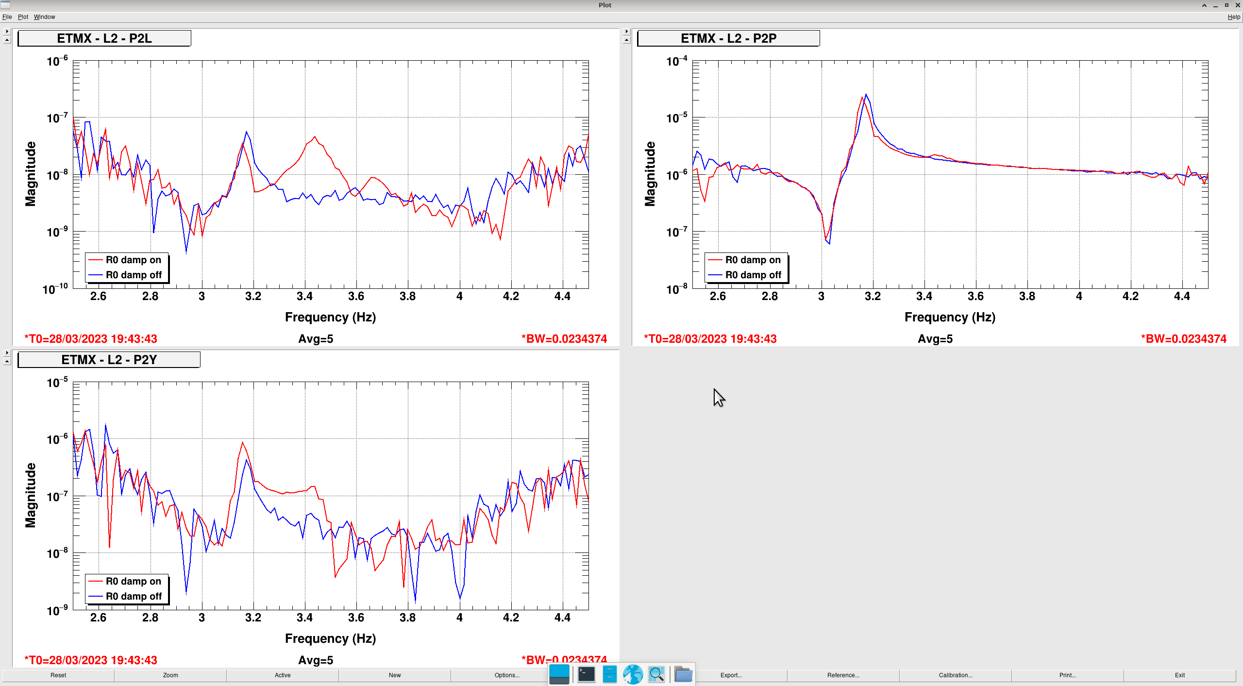
Task: Collapse up arrow beside ETMX L2 P2L plot
Action: click(x=7, y=40)
